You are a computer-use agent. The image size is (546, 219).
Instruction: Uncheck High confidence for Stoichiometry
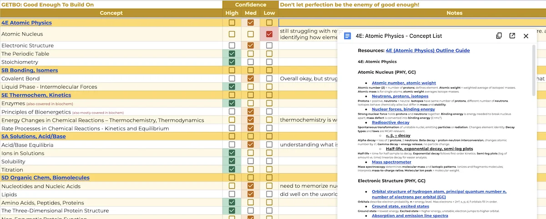(232, 62)
